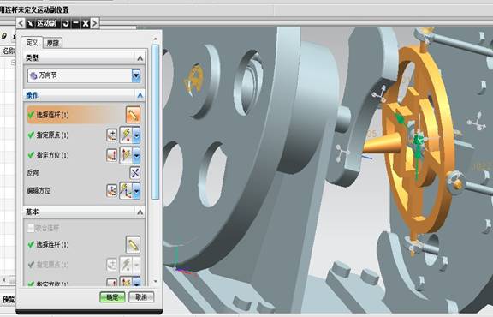
Task: Collapse the 操作 section
Action: point(140,95)
